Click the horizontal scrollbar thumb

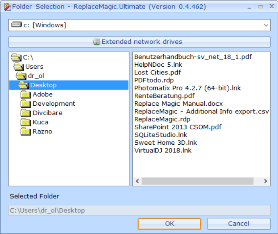[x=199, y=181]
